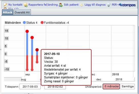This screenshot has width=139, height=94.
Task: Click the sep axis label under chart
Action: pyautogui.click(x=27, y=74)
